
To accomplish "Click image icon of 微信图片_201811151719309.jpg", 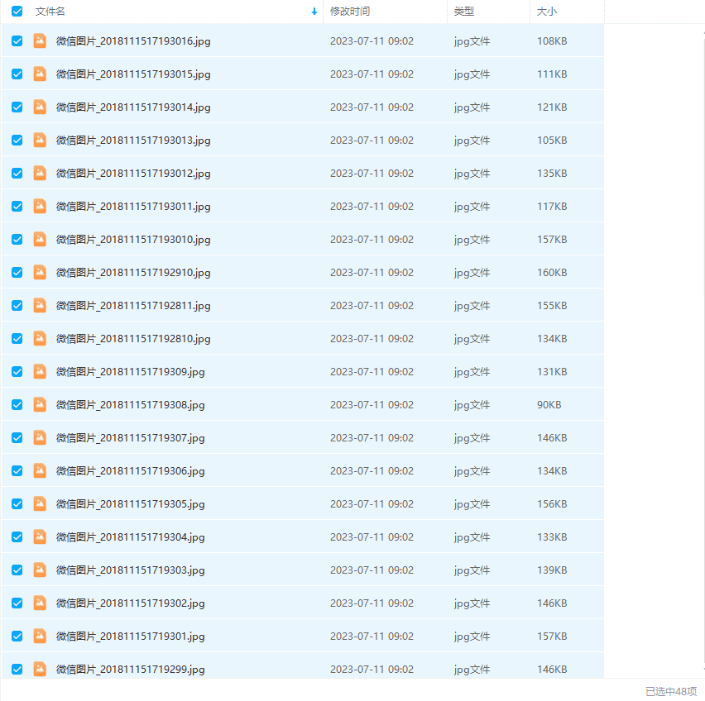I will [x=40, y=371].
